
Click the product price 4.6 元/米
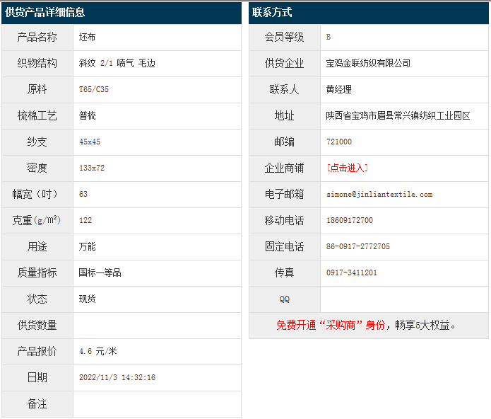pyautogui.click(x=98, y=351)
